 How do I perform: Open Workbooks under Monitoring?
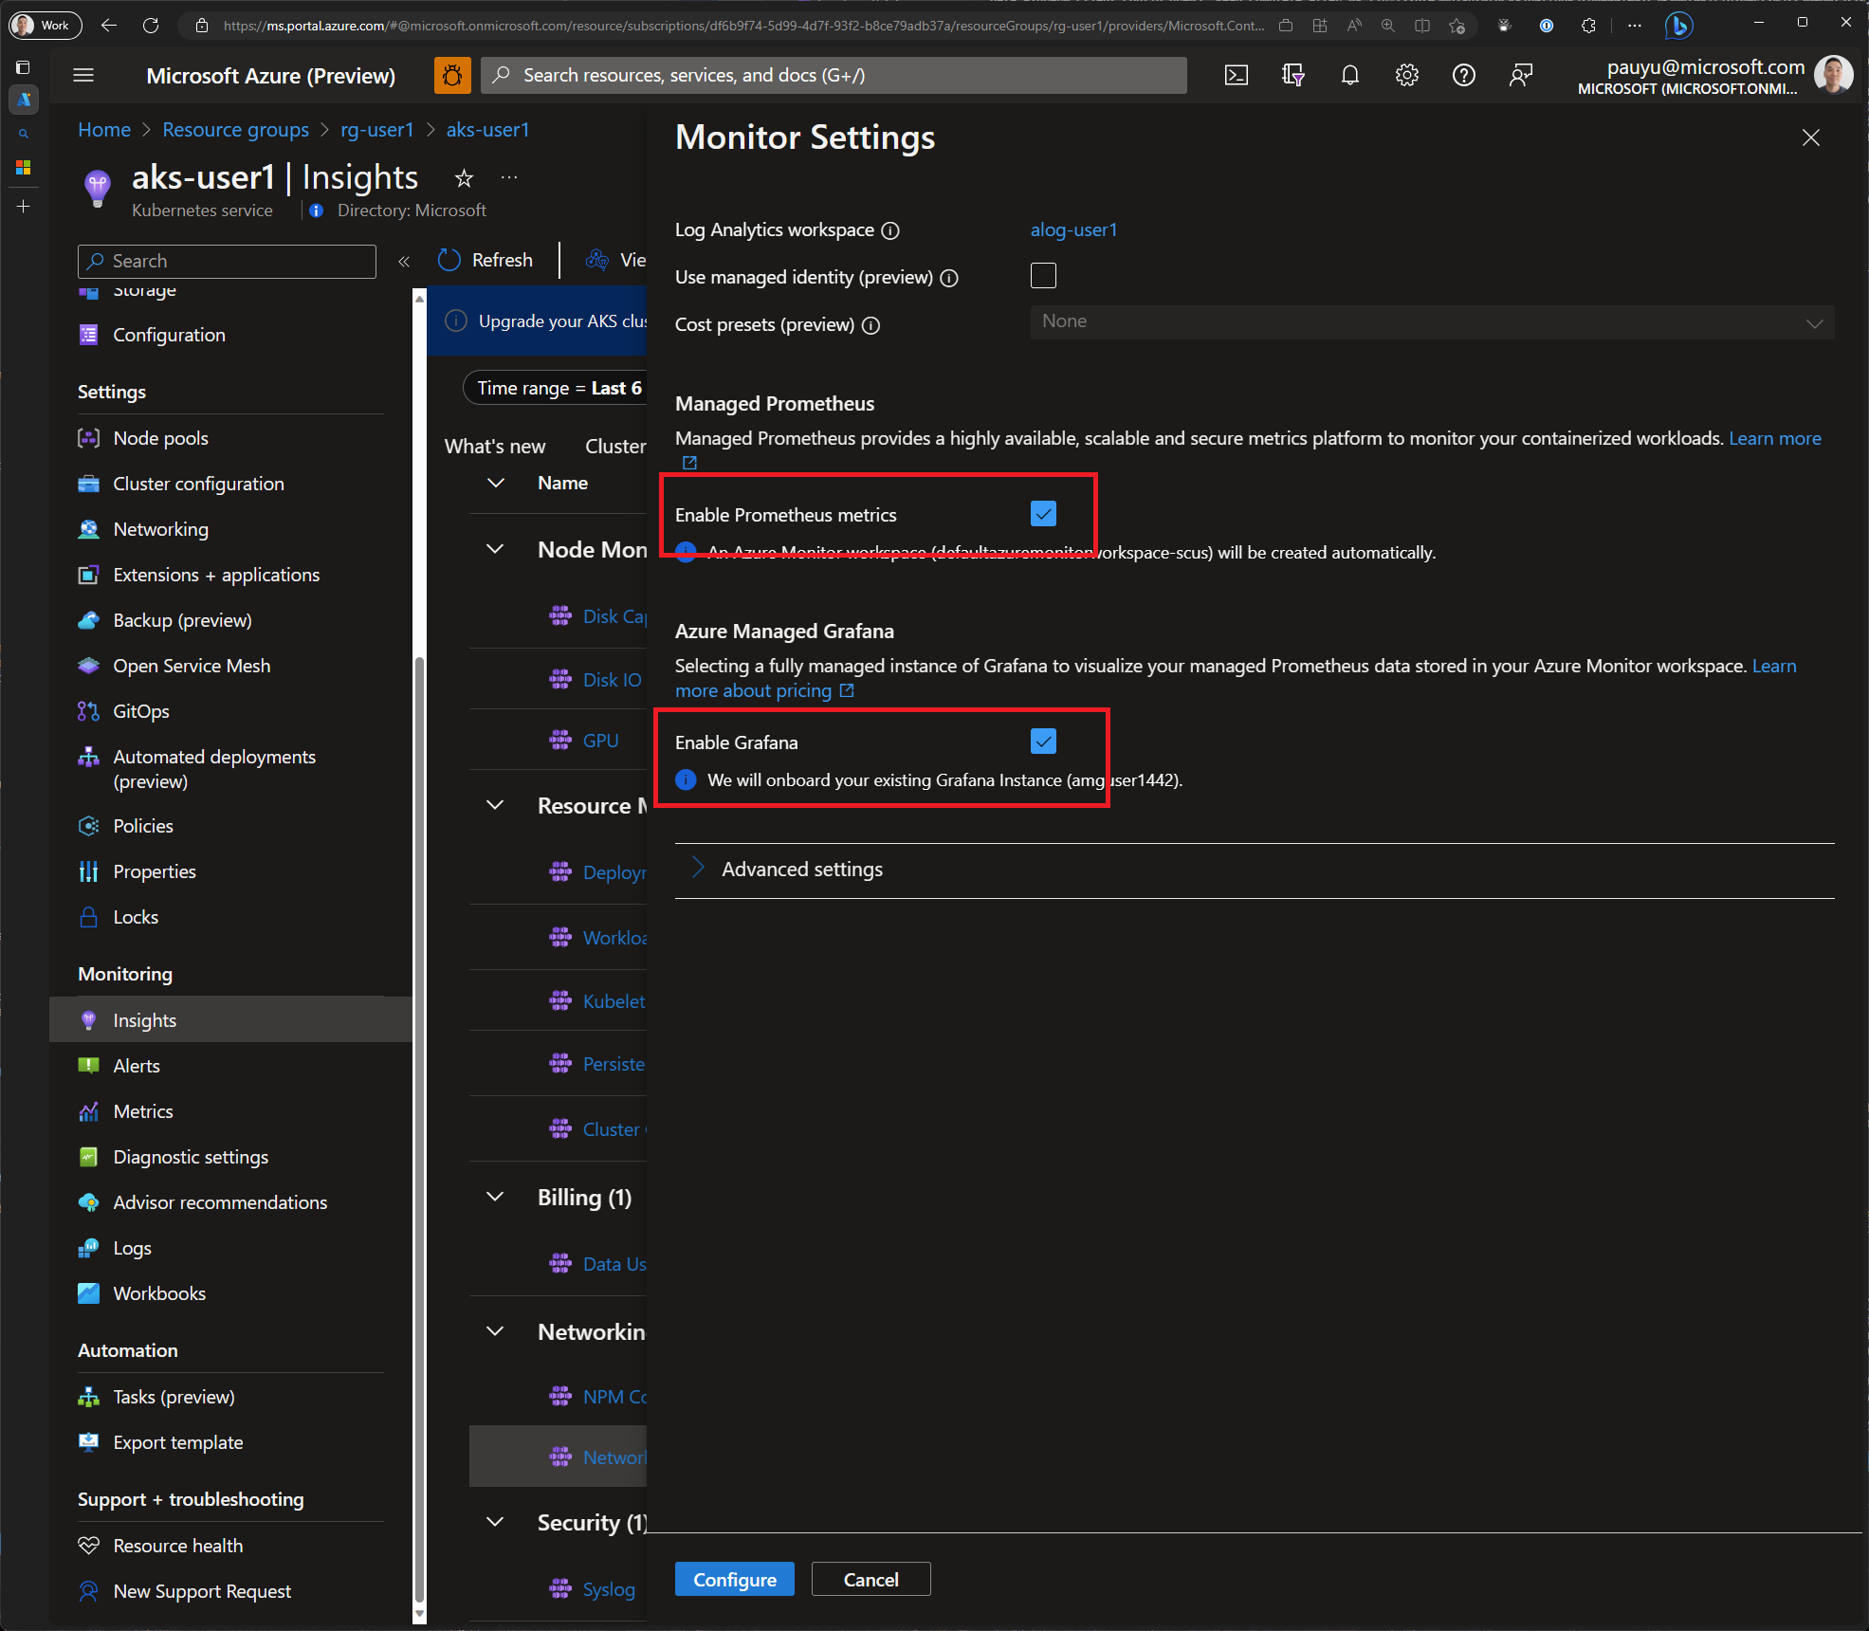158,1293
